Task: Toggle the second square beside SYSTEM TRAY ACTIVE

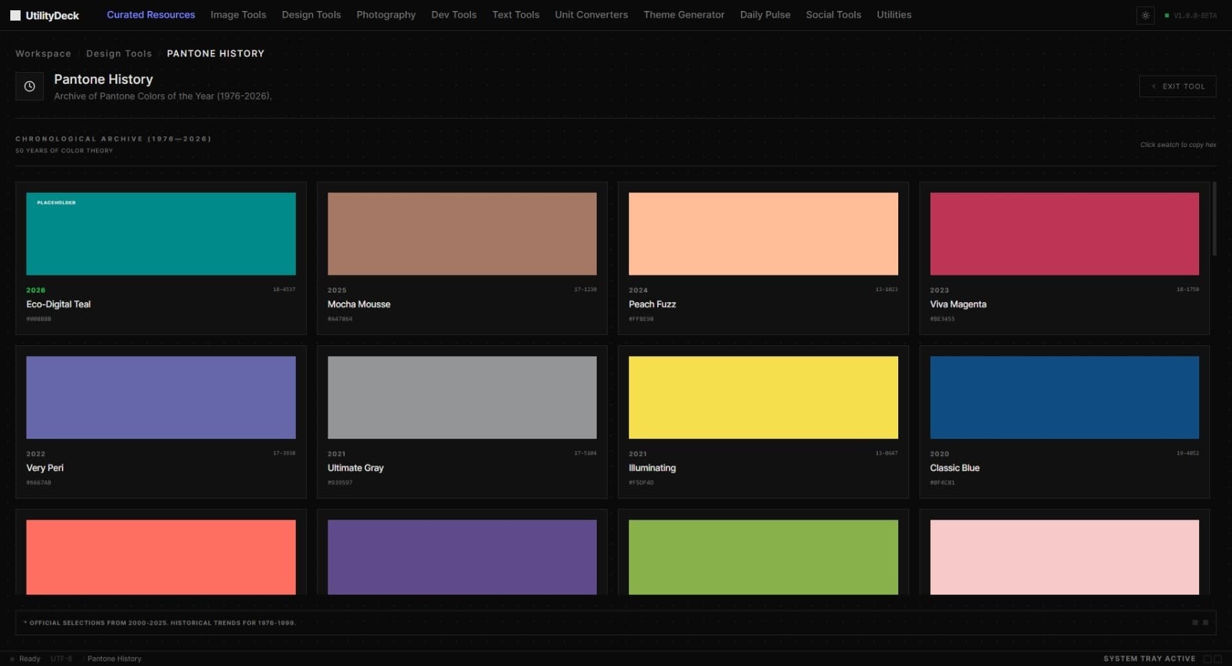Action: (1218, 658)
